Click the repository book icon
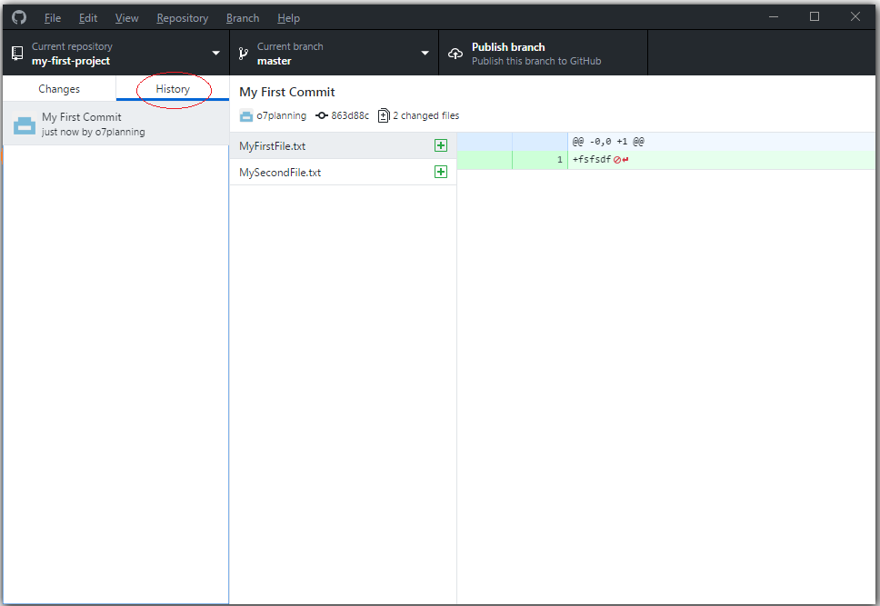Viewport: 880px width, 606px height. coord(17,54)
